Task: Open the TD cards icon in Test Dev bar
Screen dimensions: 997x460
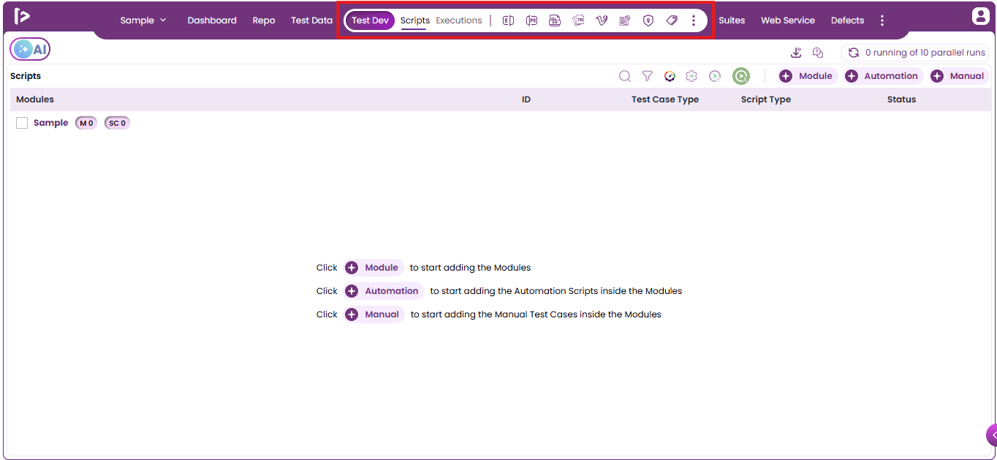Action: tap(578, 20)
